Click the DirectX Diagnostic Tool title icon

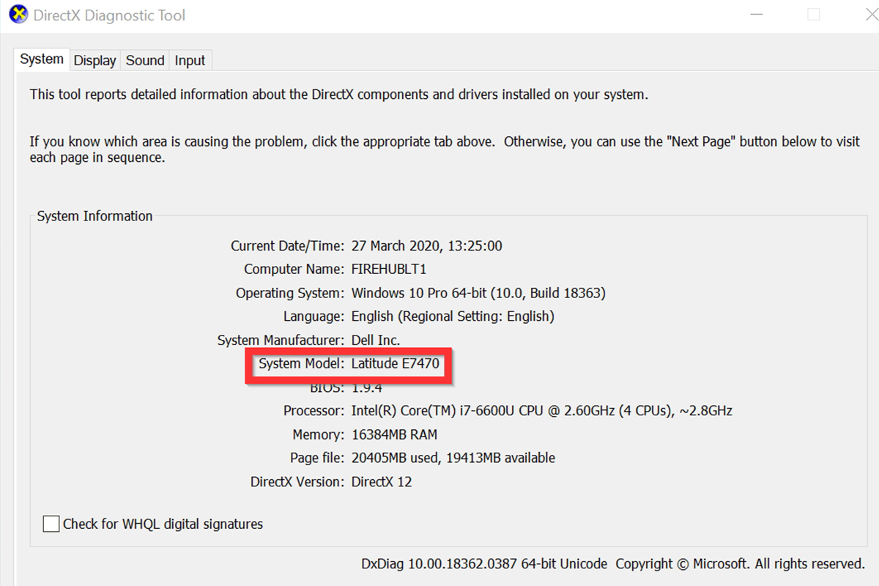(x=18, y=15)
